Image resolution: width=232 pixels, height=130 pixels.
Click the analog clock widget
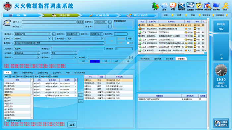221,70
